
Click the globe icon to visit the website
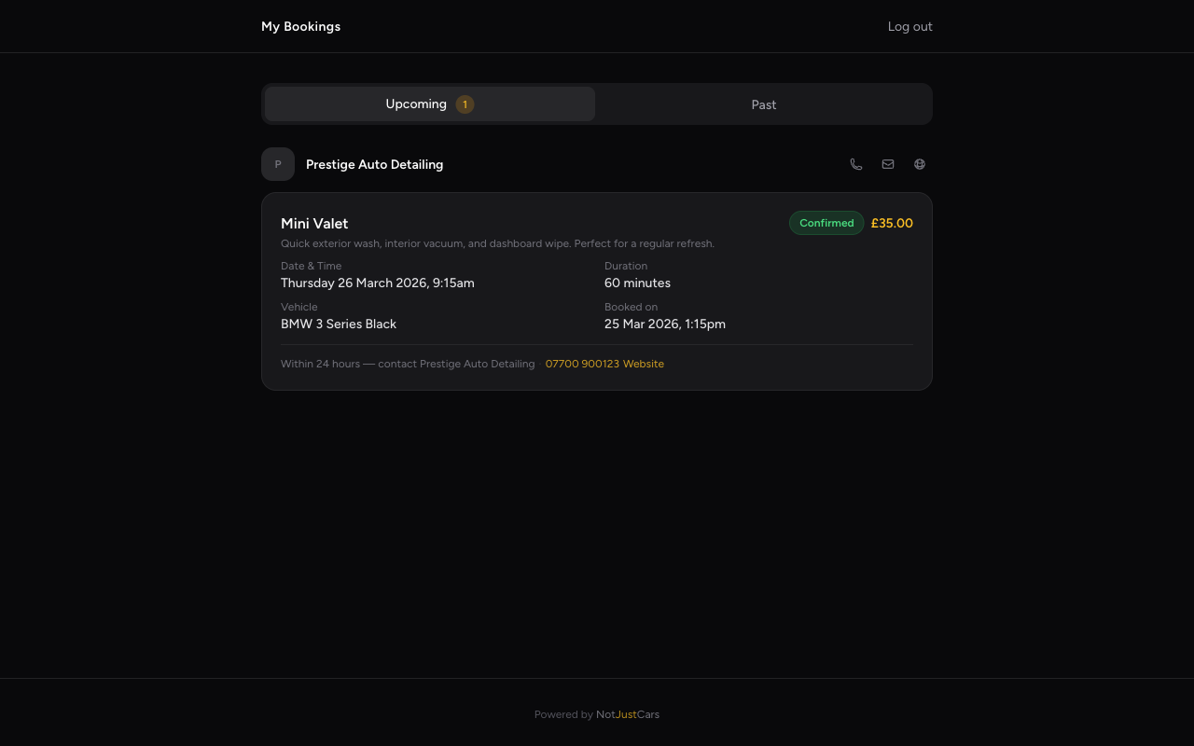919,164
